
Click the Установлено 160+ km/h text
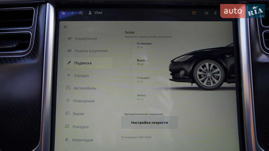(x=137, y=137)
